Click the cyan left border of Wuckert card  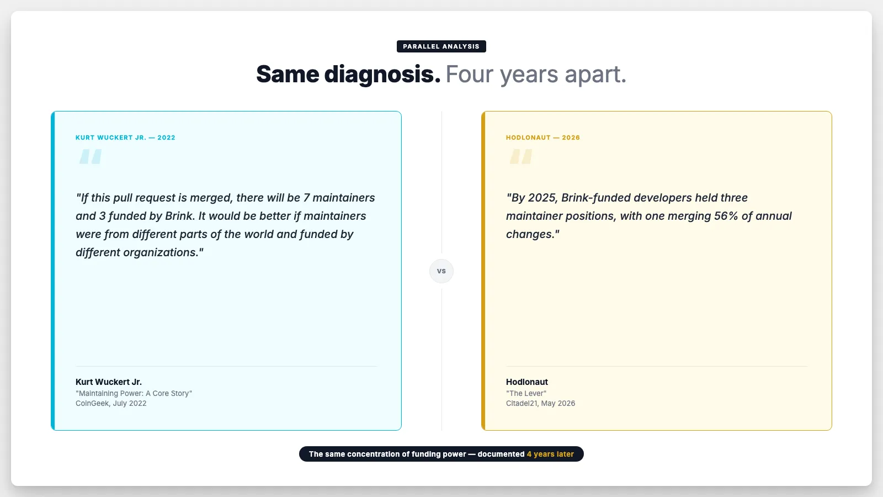click(x=53, y=271)
